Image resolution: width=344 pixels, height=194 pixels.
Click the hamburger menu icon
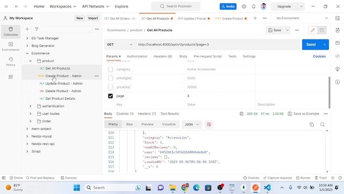pyautogui.click(x=6, y=6)
